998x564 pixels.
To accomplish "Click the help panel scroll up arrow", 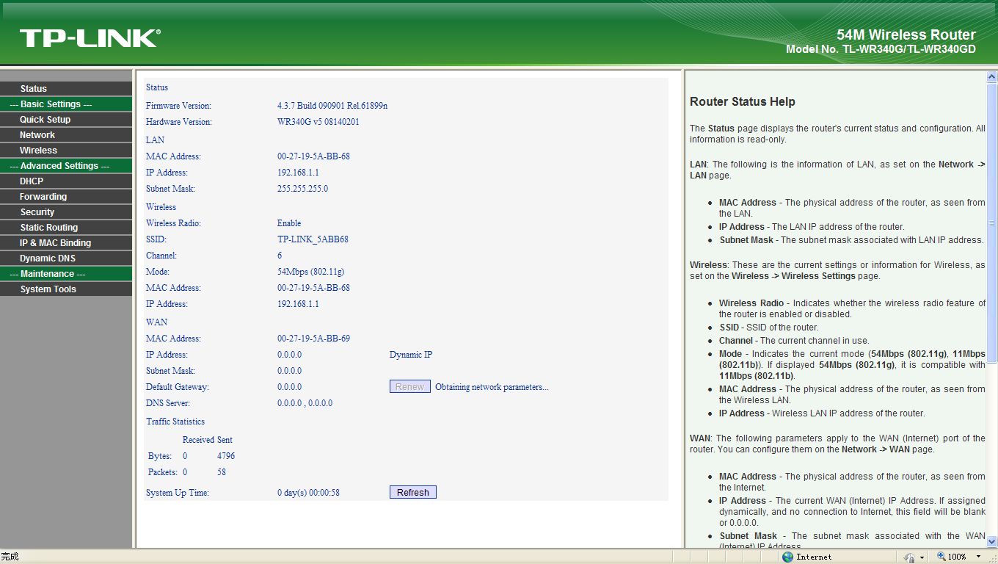I will click(991, 76).
